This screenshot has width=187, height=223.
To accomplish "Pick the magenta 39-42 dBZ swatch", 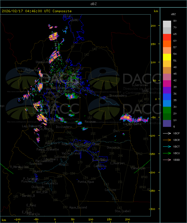I will (167, 84).
